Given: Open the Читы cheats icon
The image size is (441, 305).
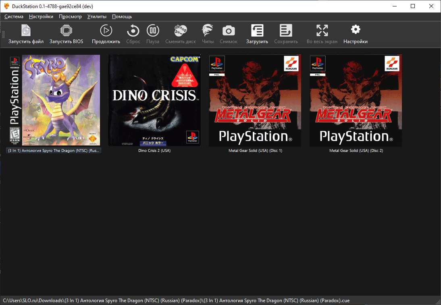Looking at the screenshot, I should point(208,30).
